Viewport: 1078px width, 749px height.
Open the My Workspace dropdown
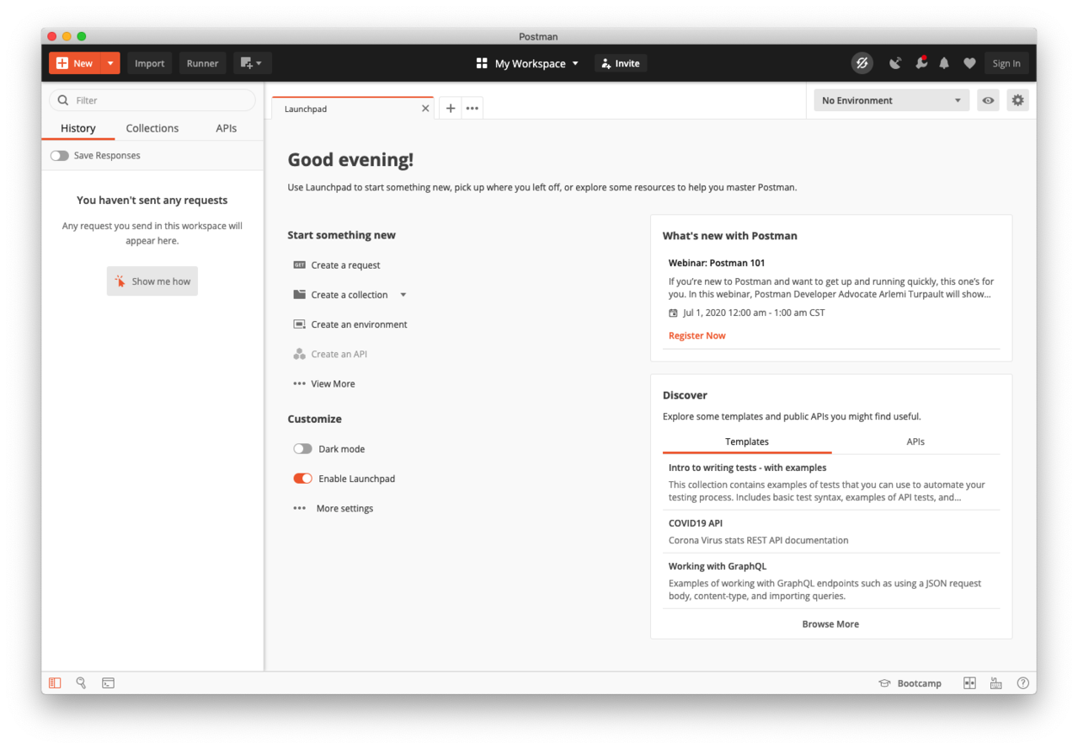528,63
